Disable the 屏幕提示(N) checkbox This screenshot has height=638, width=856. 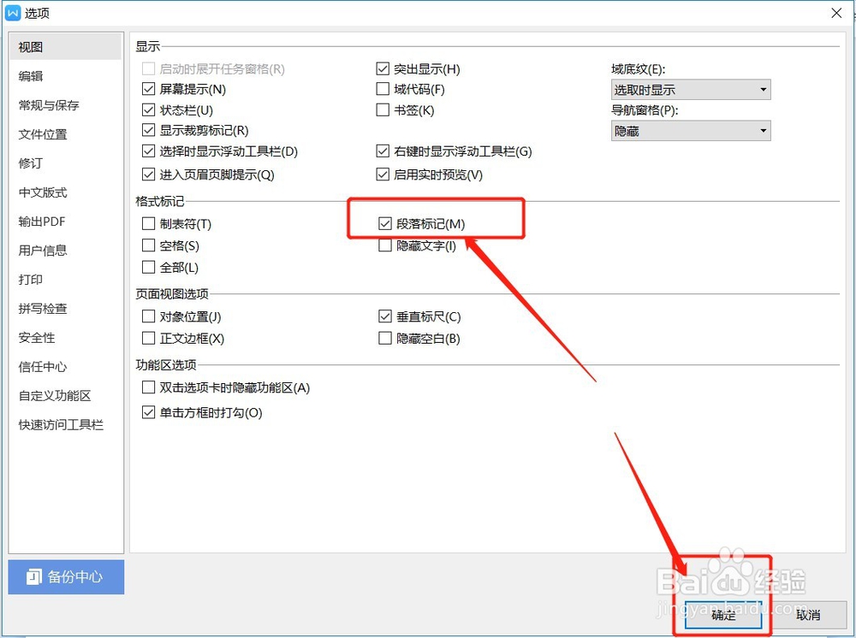tap(148, 89)
